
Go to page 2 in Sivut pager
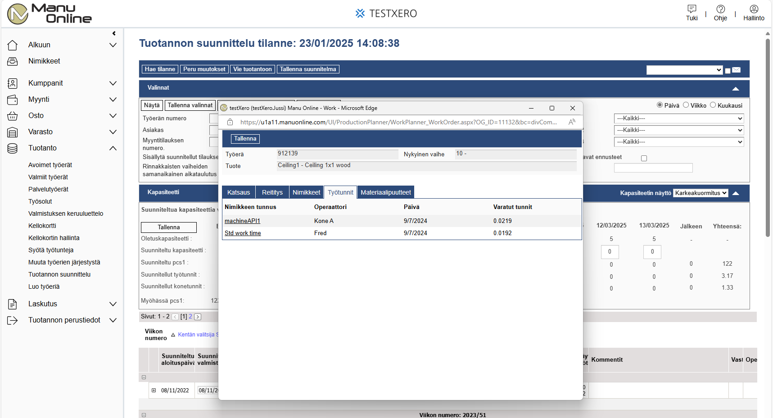tap(190, 317)
